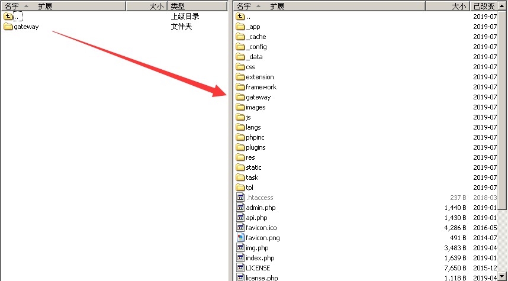Click the parent directory icon in left pane
This screenshot has height=281, width=508.
(8, 16)
